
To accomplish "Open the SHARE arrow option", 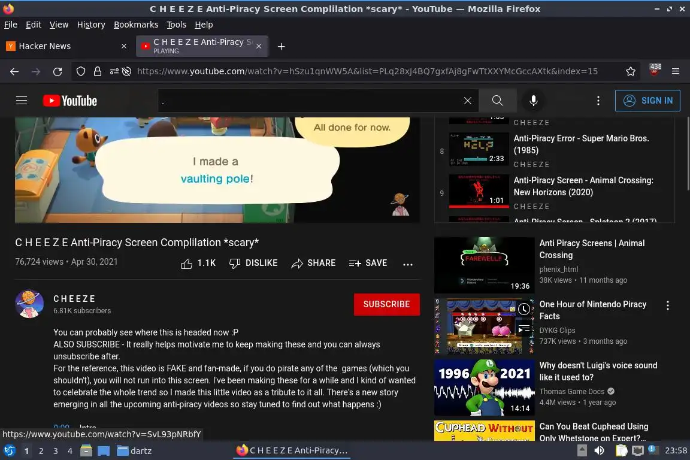I will pos(313,263).
